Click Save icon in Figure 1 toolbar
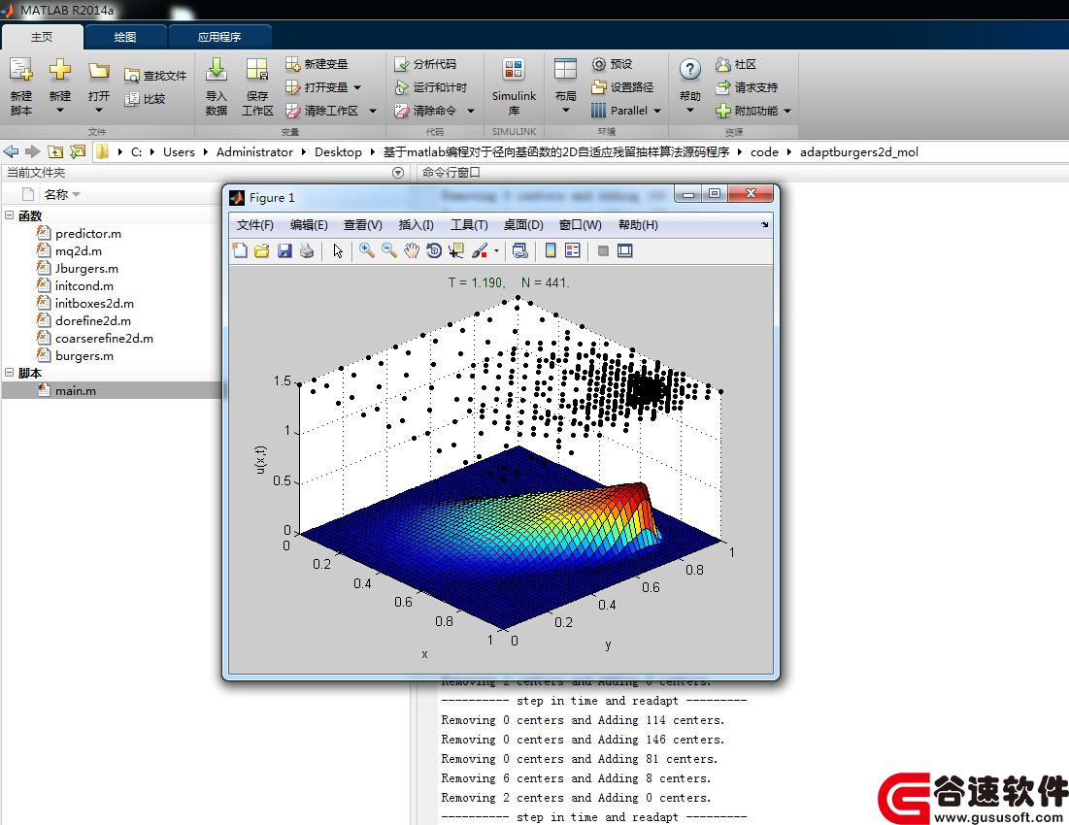This screenshot has width=1069, height=825. [x=285, y=250]
